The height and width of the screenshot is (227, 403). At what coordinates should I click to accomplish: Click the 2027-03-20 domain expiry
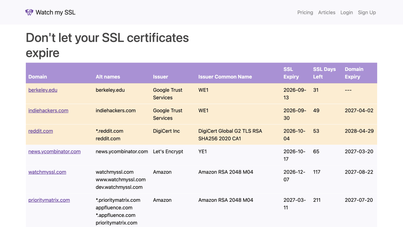[x=359, y=152]
